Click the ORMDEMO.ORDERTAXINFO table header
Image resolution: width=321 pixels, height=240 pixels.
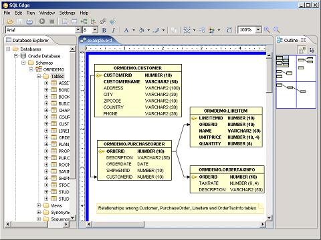227,169
